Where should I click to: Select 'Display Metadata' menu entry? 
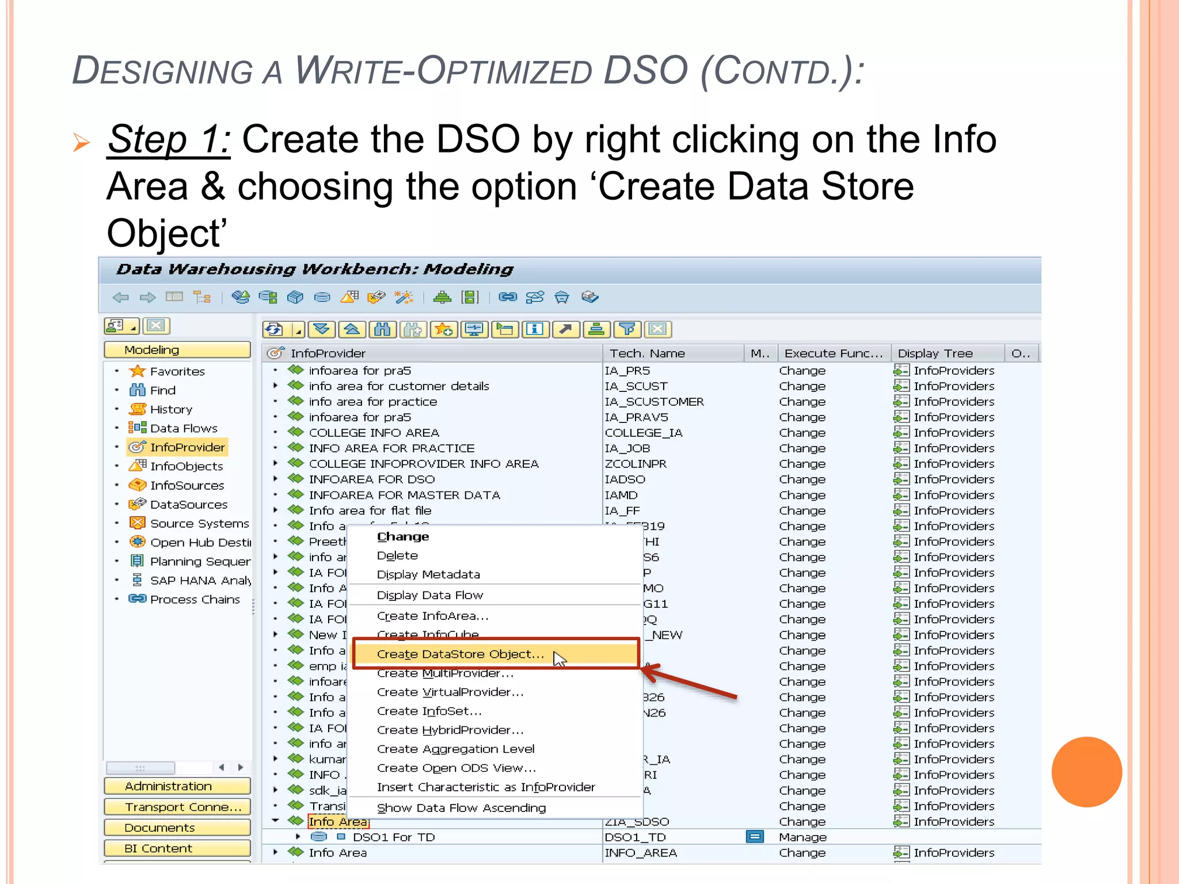click(x=428, y=574)
